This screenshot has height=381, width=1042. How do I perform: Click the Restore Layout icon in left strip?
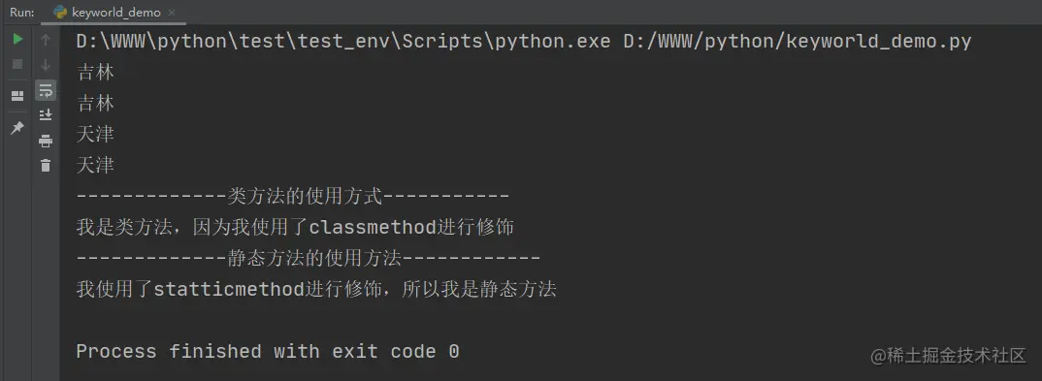[x=17, y=96]
